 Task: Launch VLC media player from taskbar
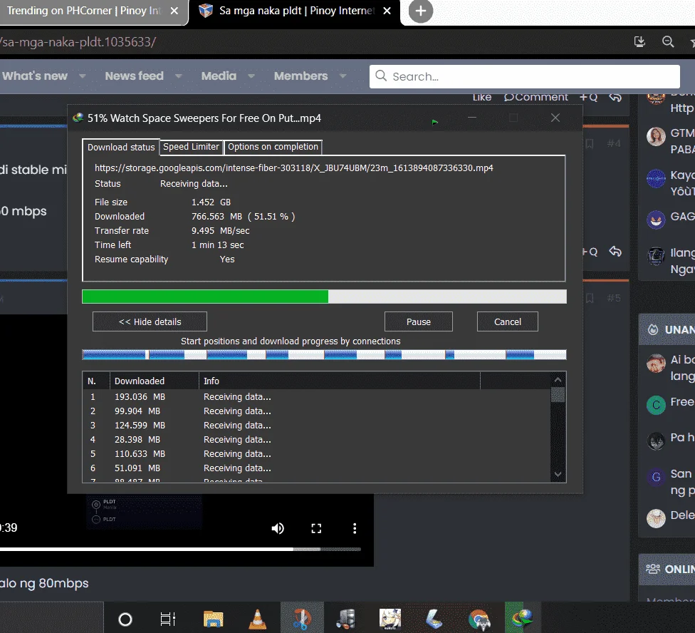258,618
